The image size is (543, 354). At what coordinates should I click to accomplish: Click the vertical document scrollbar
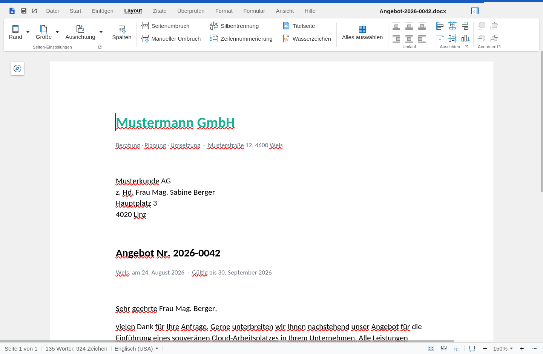[x=542, y=122]
